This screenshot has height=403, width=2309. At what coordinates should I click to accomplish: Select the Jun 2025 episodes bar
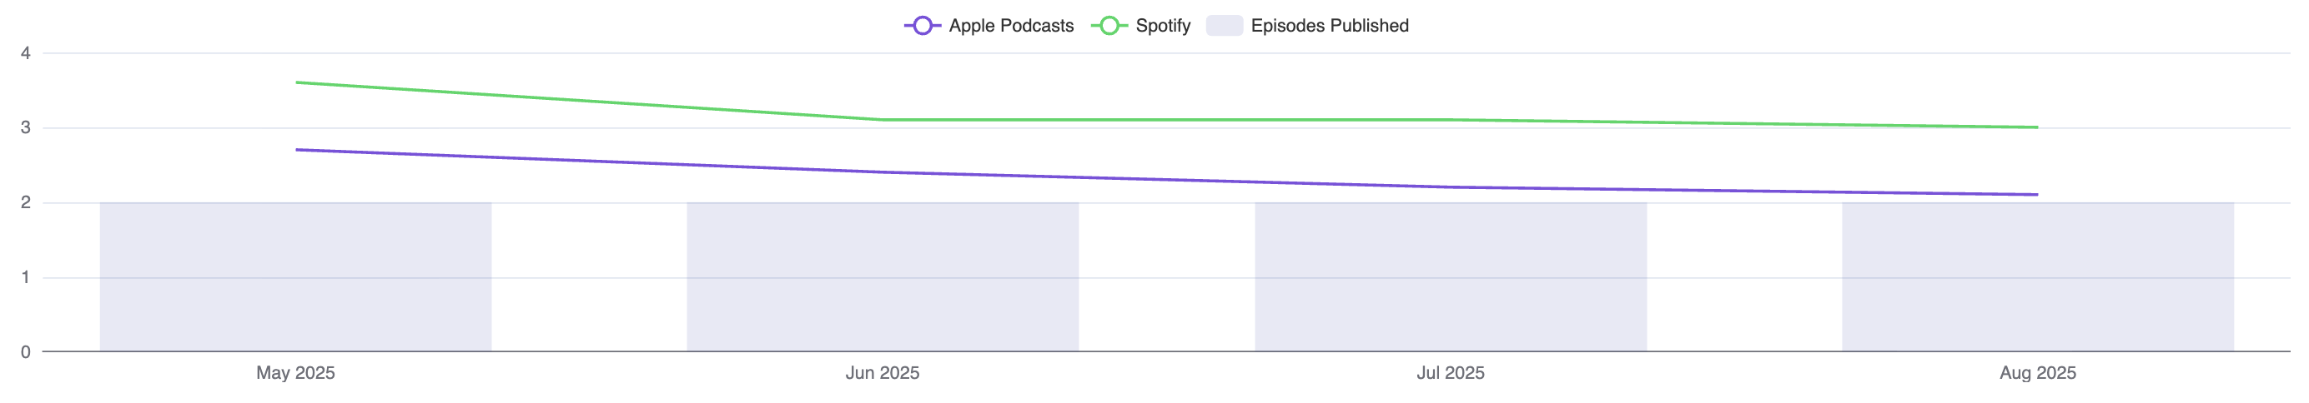(883, 276)
